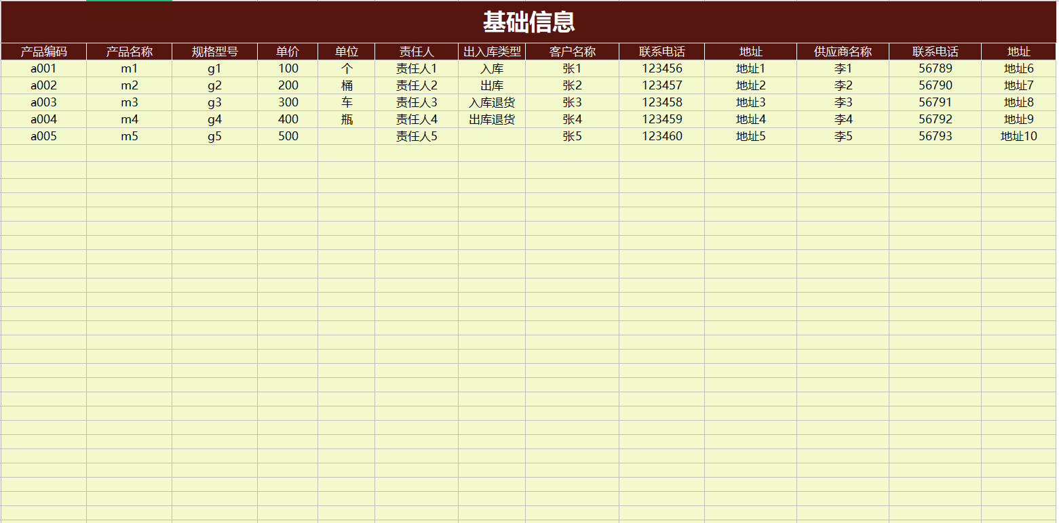This screenshot has width=1059, height=523.
Task: Select supplier phone cell 56789
Action: coord(936,68)
